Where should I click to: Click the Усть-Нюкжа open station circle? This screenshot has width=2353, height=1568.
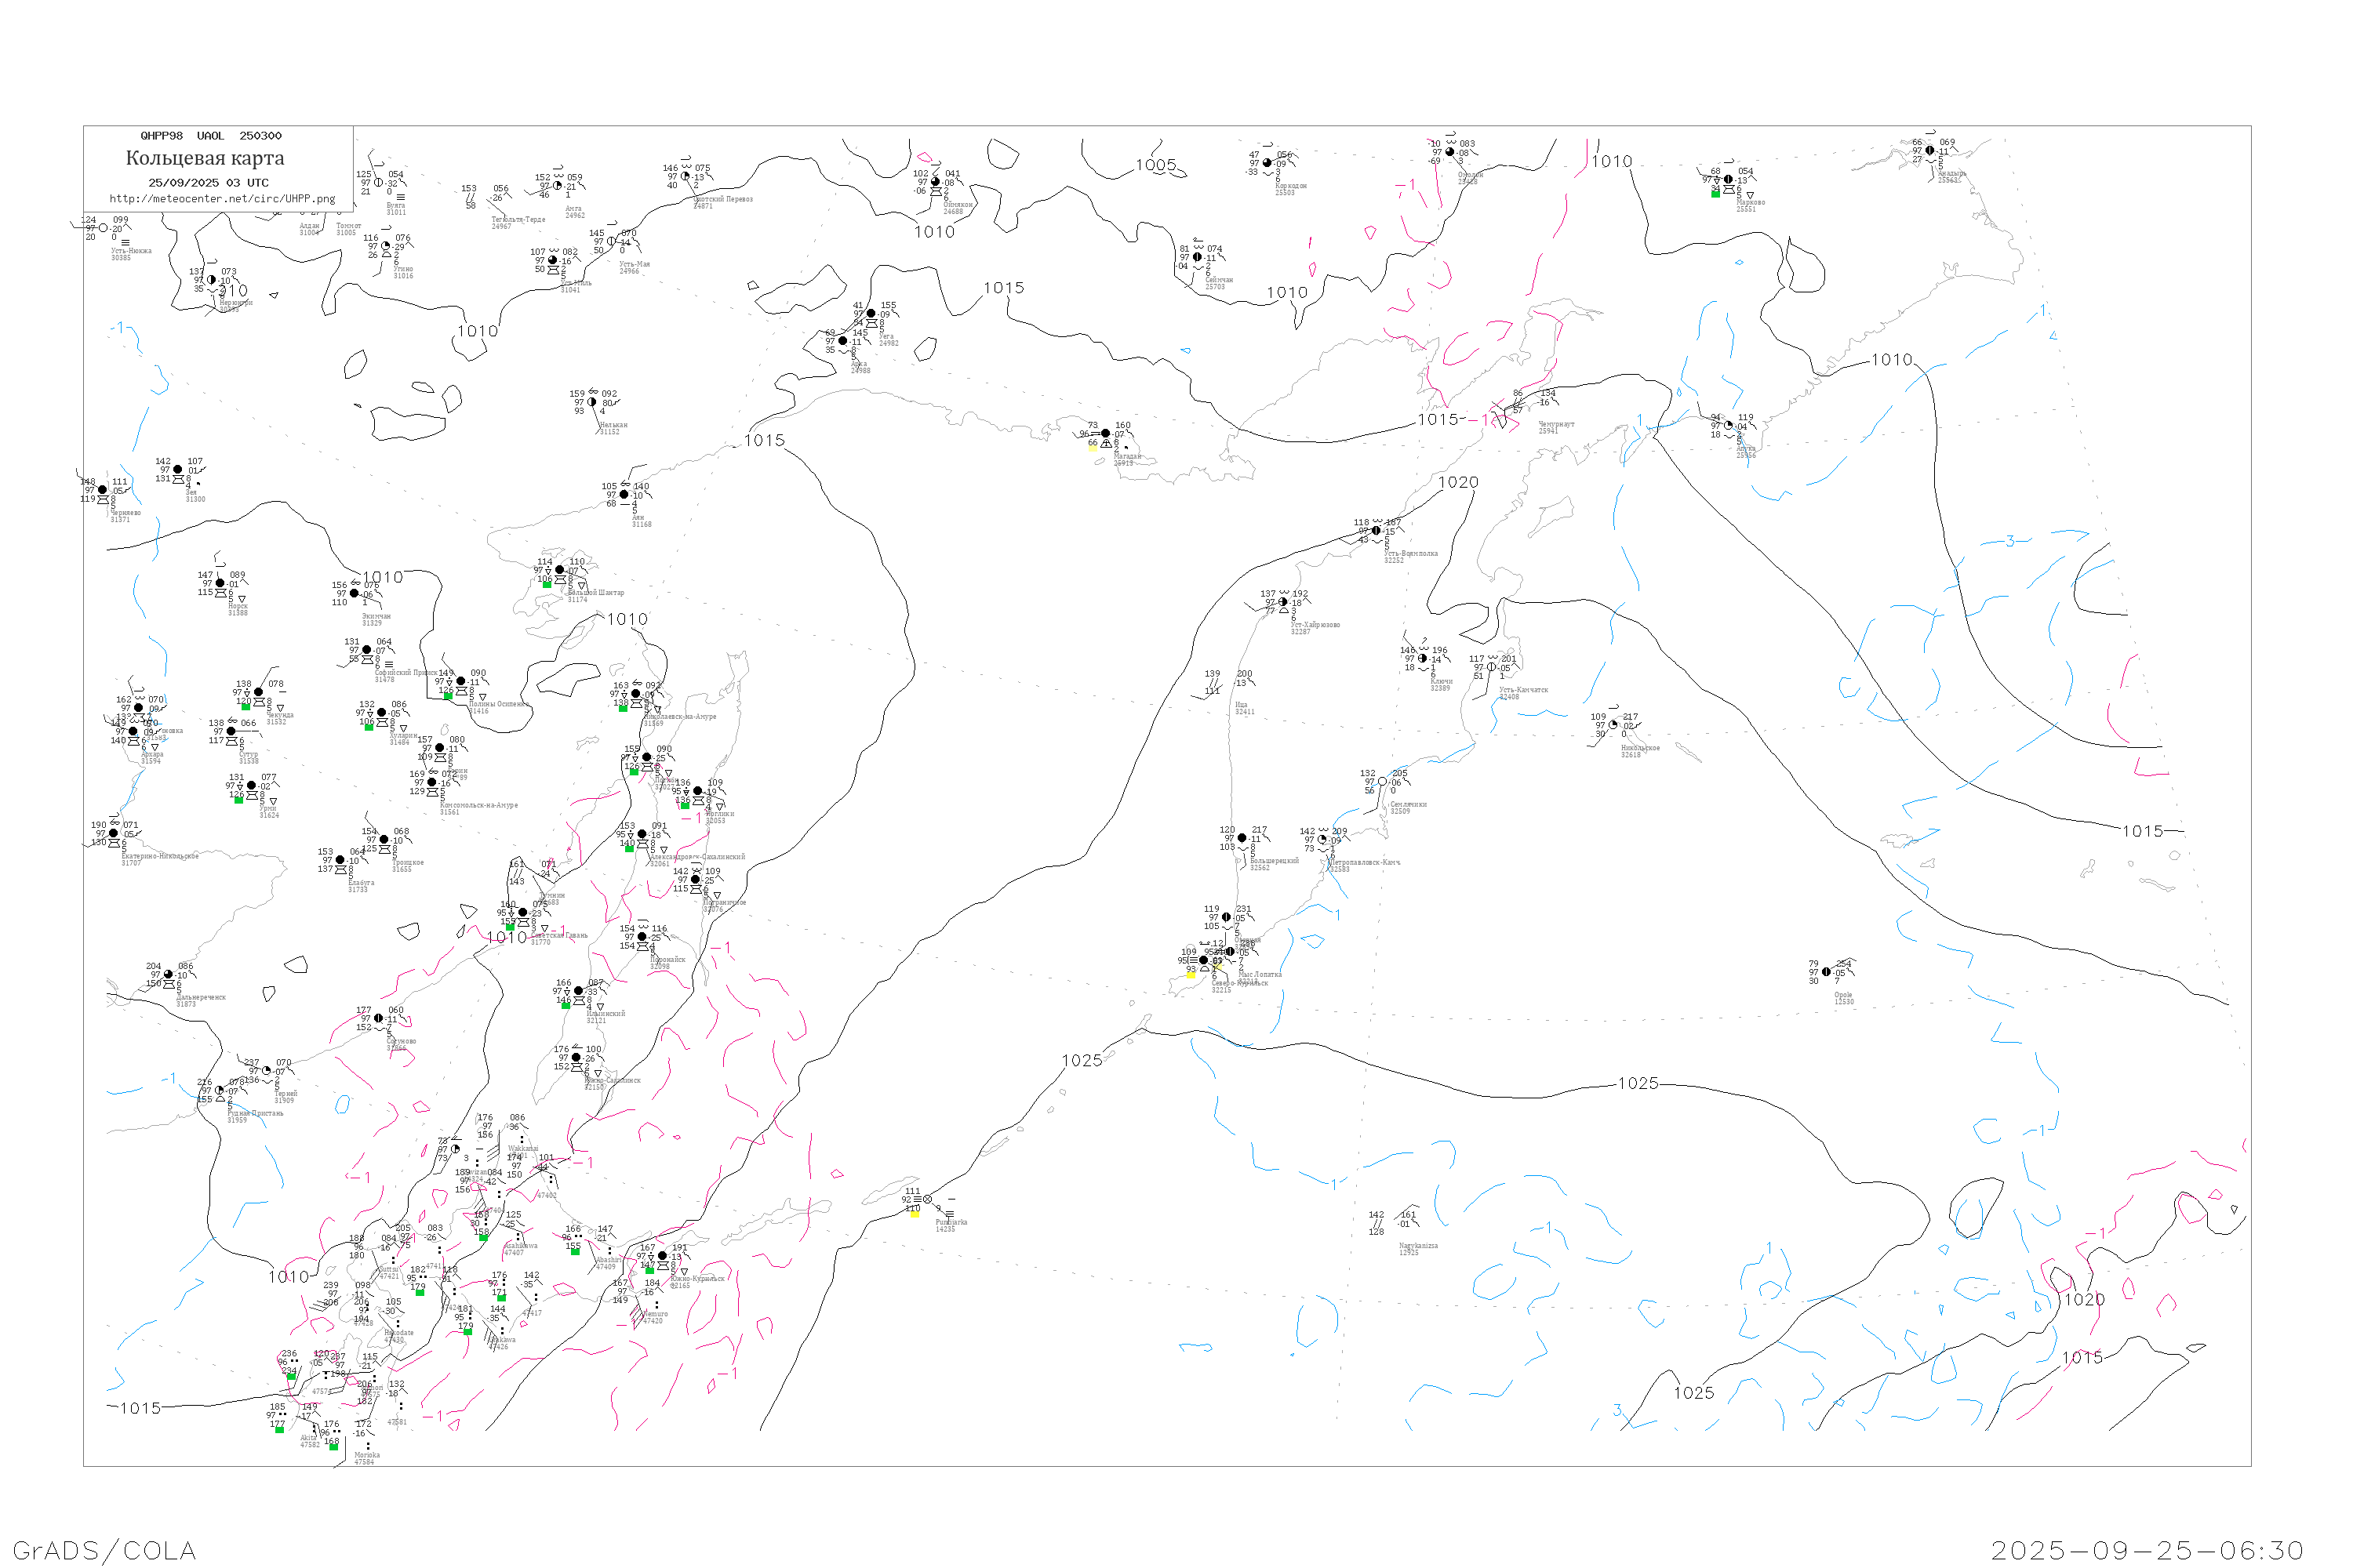click(103, 228)
